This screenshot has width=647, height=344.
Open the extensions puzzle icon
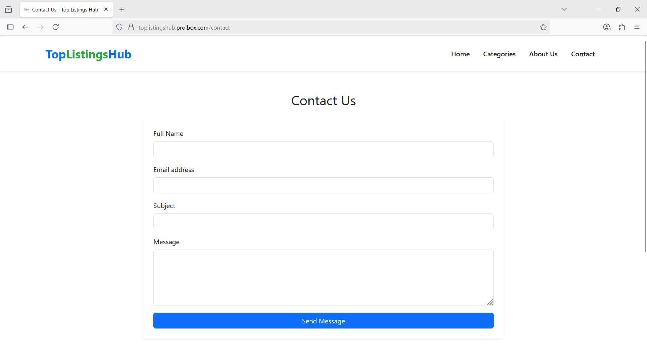[622, 27]
